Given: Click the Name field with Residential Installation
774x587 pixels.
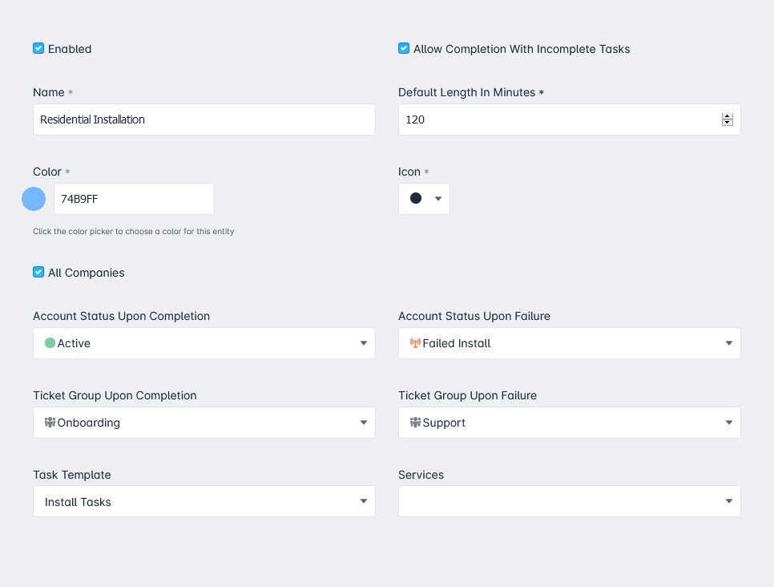Looking at the screenshot, I should click(204, 119).
